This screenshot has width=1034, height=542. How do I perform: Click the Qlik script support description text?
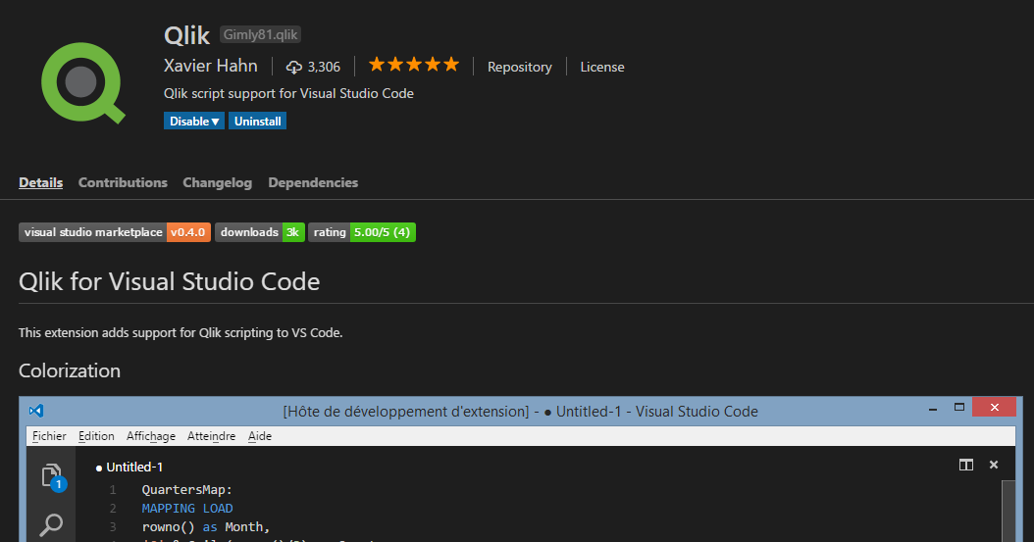(x=288, y=93)
